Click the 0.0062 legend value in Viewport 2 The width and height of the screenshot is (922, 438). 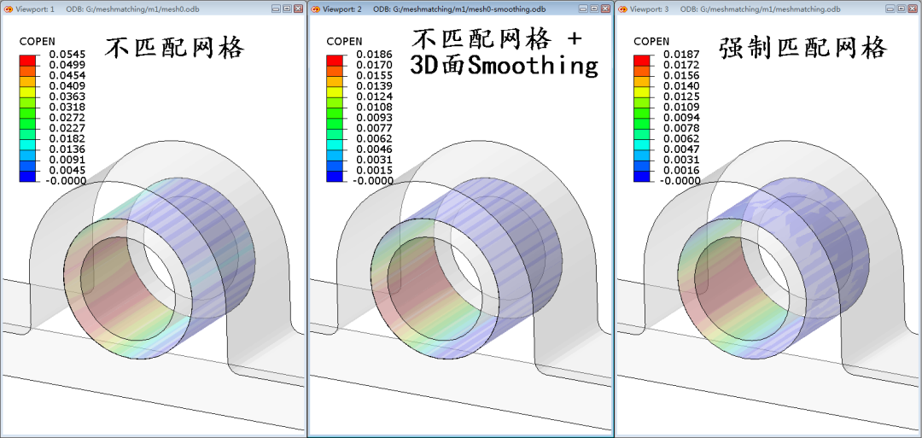click(x=373, y=139)
